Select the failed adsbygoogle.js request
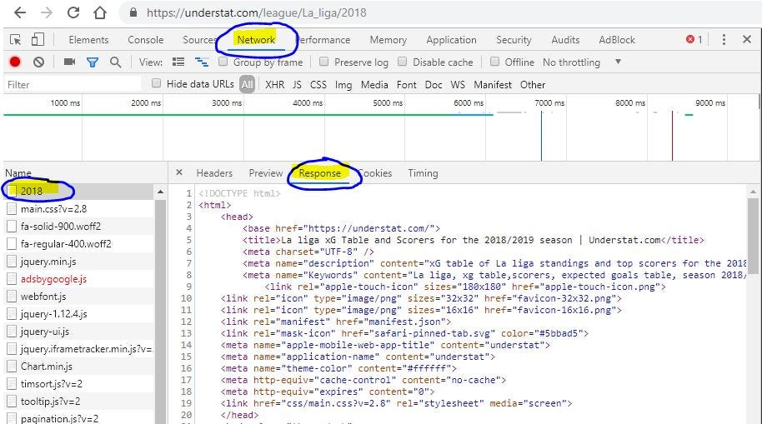 (80, 279)
